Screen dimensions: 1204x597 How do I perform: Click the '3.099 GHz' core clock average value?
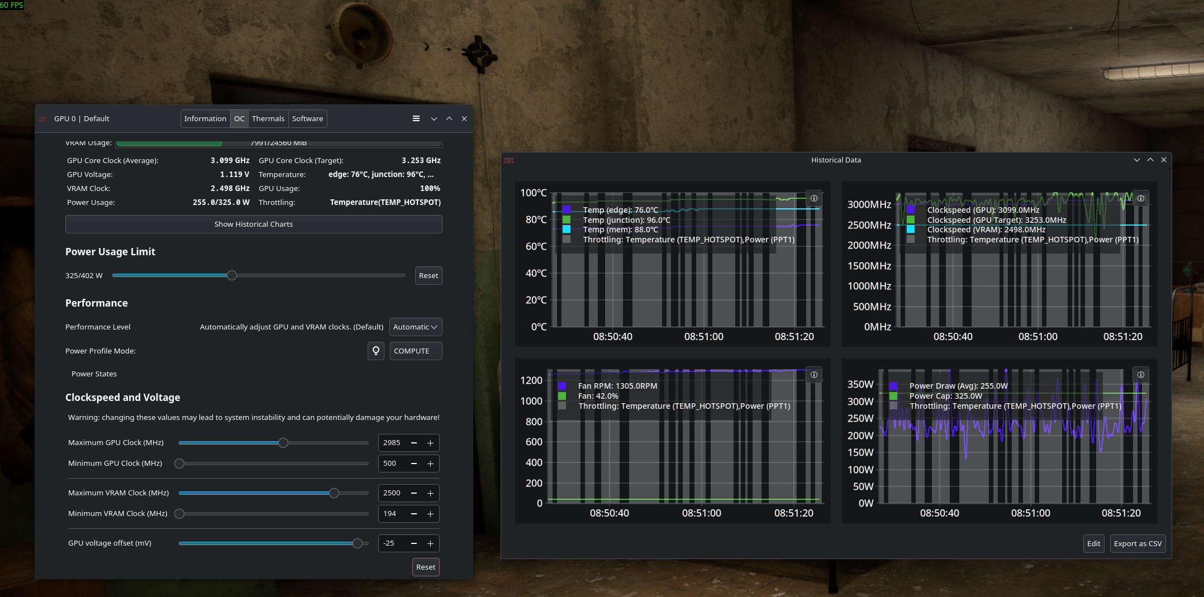coord(230,160)
